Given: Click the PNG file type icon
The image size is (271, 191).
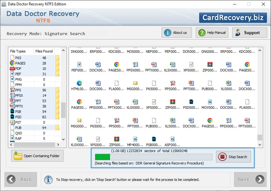Looking at the screenshot, I should (x=12, y=79).
